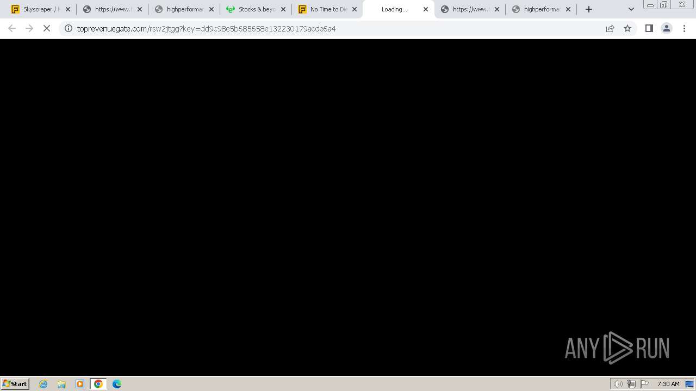Close the No Time to Die tab
The image size is (696, 391).
point(355,9)
